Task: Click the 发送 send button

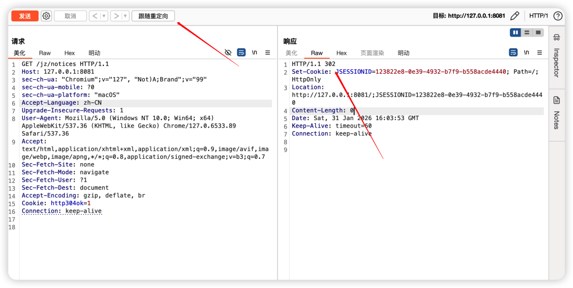Action: coord(25,16)
